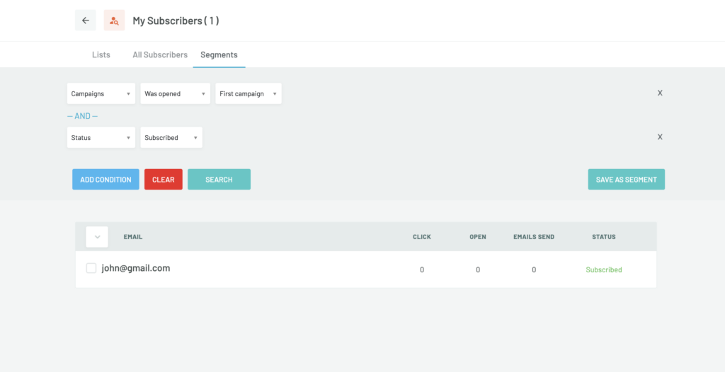
Task: Open the select-all dropdown in table header
Action: tap(97, 237)
